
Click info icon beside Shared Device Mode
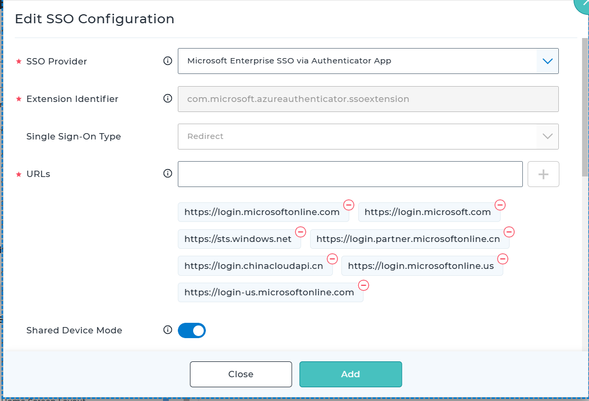[x=168, y=330]
